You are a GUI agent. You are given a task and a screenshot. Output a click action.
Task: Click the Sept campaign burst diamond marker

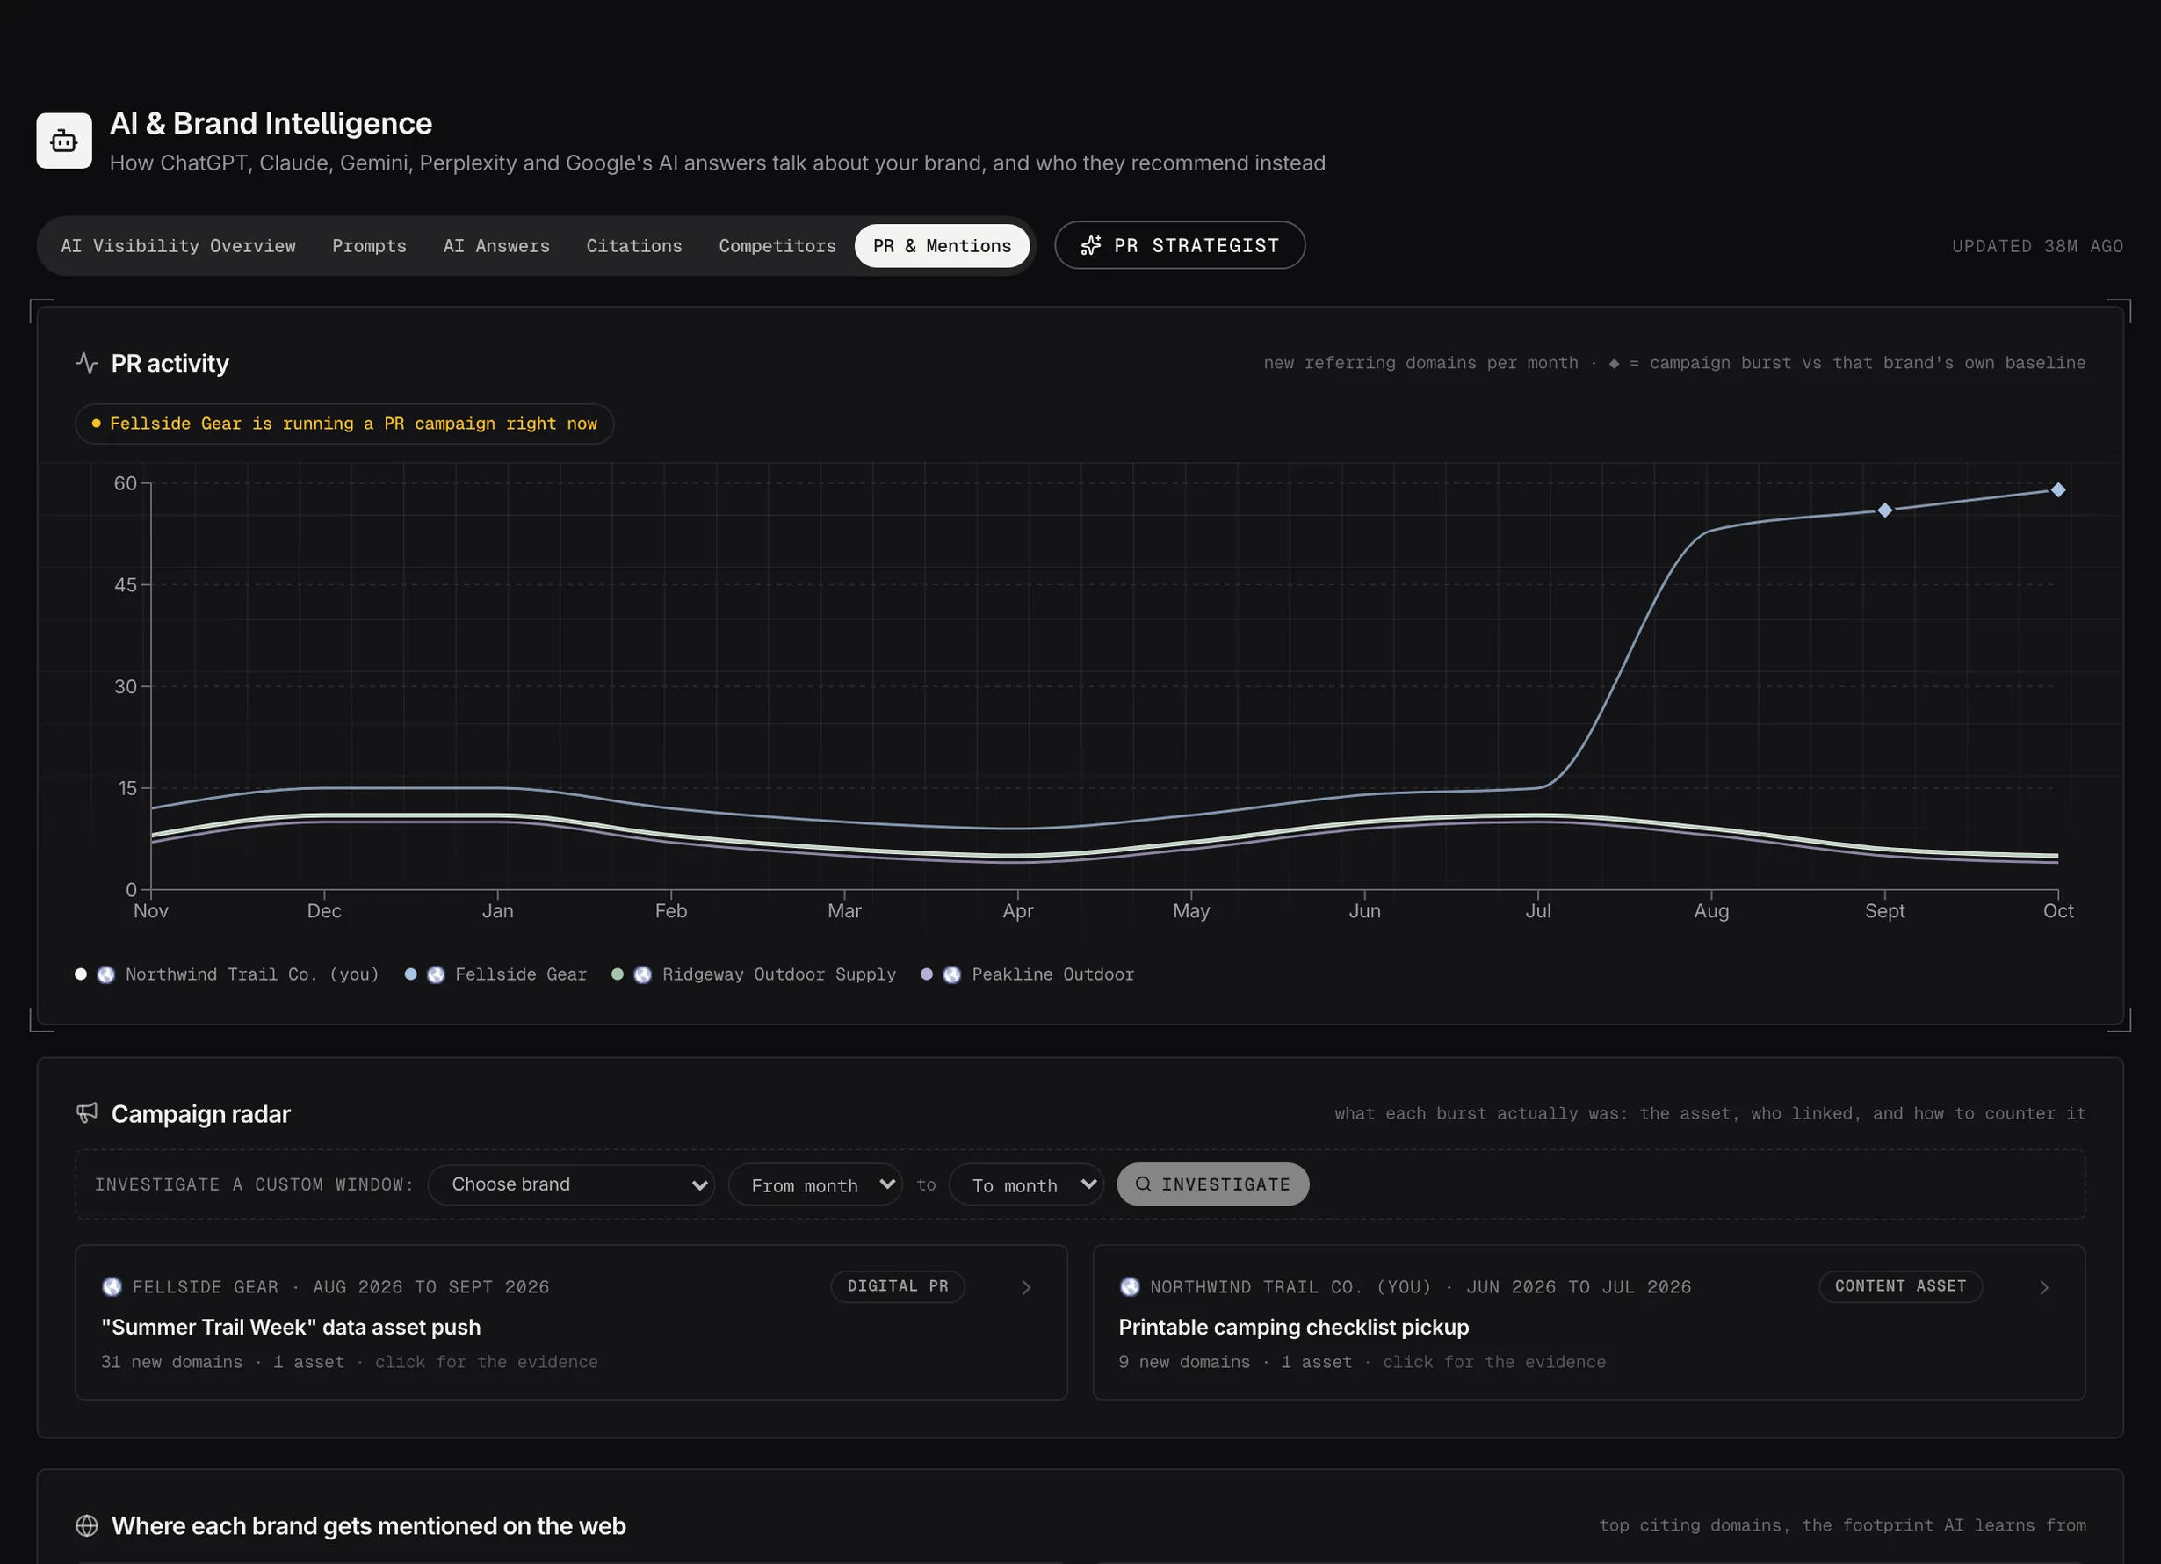pos(1884,510)
